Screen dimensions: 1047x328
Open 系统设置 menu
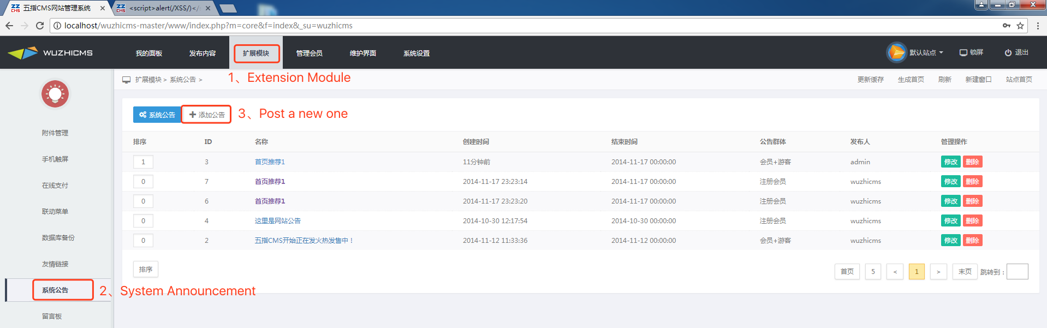pyautogui.click(x=417, y=53)
